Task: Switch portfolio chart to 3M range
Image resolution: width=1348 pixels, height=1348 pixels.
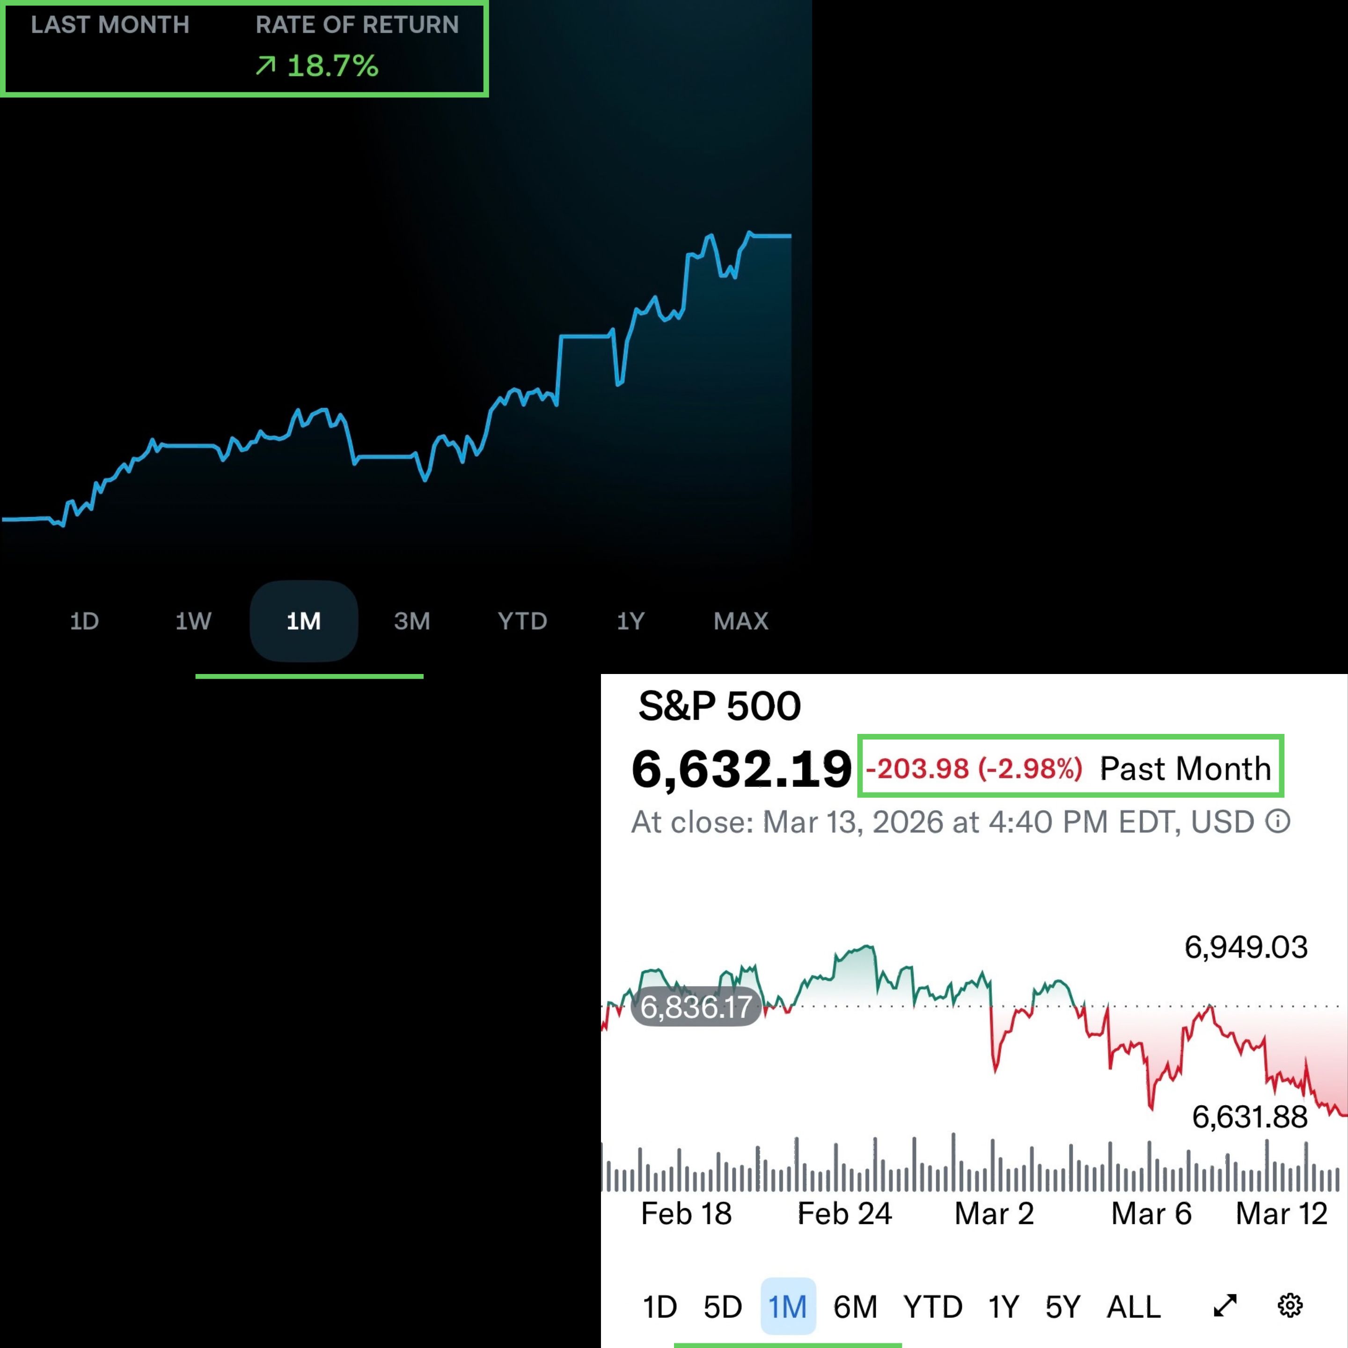Action: click(412, 621)
